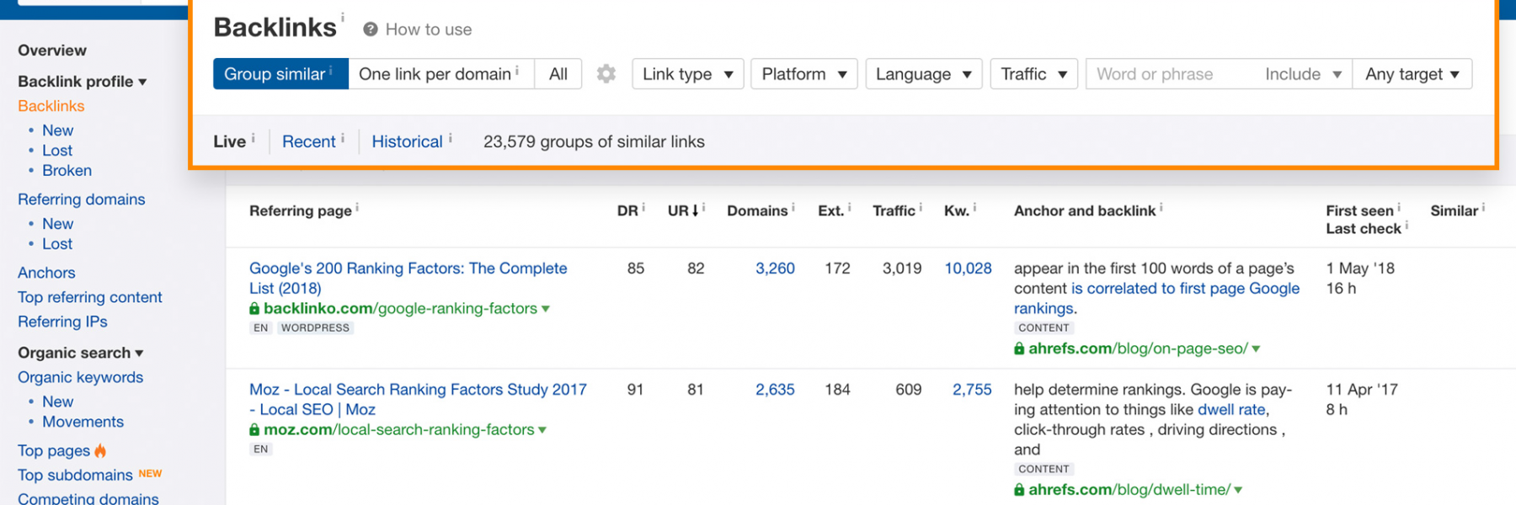Screen dimensions: 1516x505
Task: Open Referring domains in the sidebar
Action: click(82, 199)
